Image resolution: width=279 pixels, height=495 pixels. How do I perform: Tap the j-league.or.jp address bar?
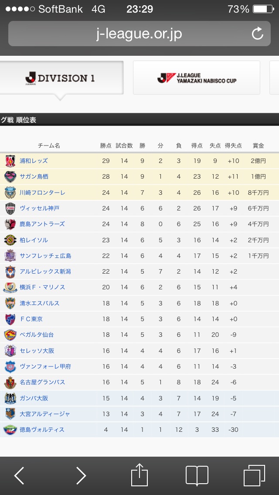pyautogui.click(x=139, y=34)
